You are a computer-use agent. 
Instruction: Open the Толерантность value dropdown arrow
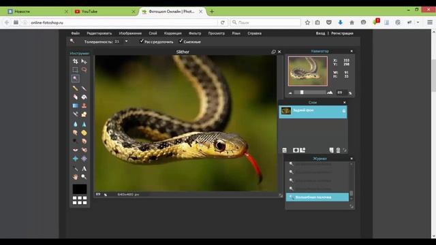click(x=126, y=42)
